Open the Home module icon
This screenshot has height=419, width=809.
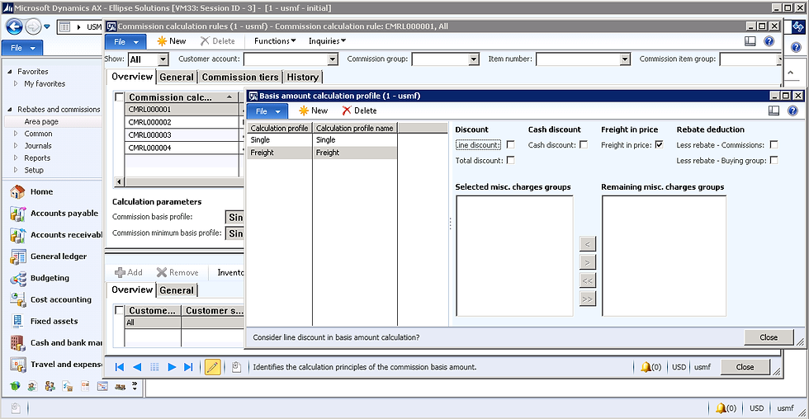click(17, 191)
